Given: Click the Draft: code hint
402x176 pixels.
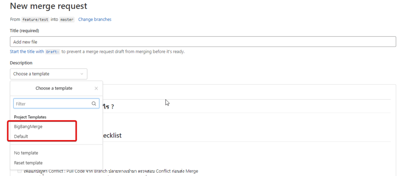Looking at the screenshot, I should pos(53,52).
